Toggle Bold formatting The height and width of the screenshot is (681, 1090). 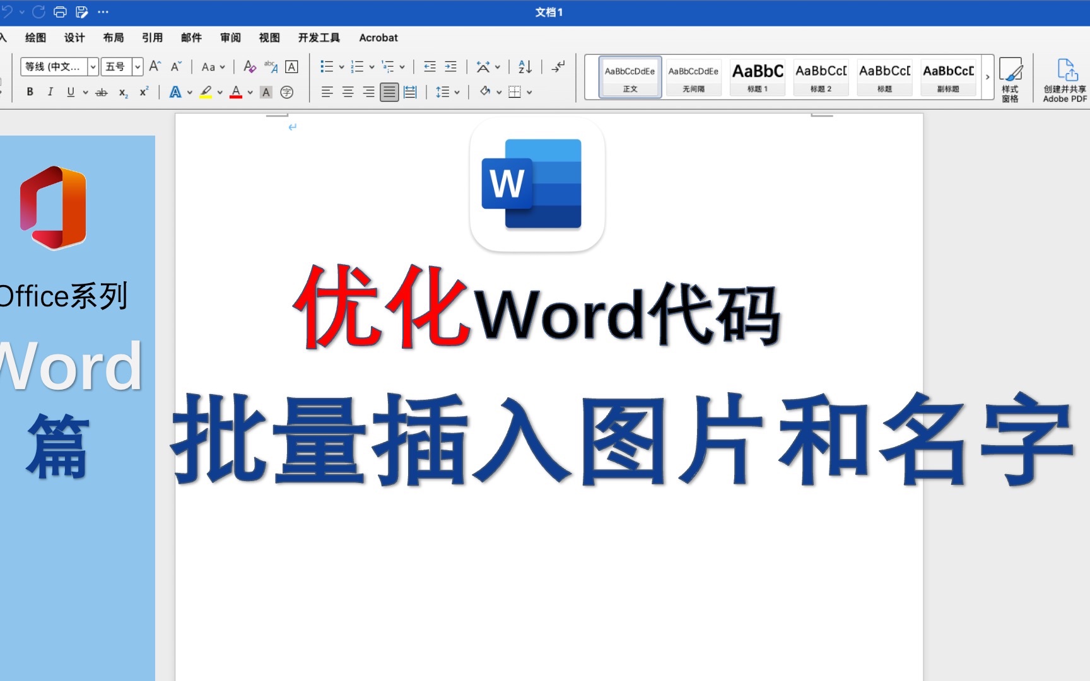tap(30, 92)
